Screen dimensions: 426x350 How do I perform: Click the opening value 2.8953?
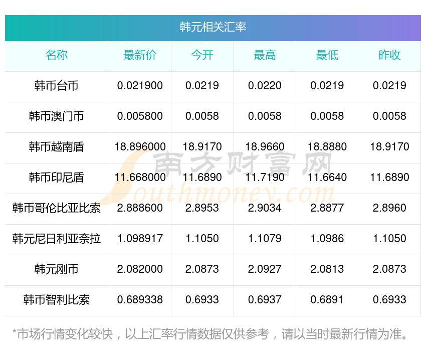(202, 208)
